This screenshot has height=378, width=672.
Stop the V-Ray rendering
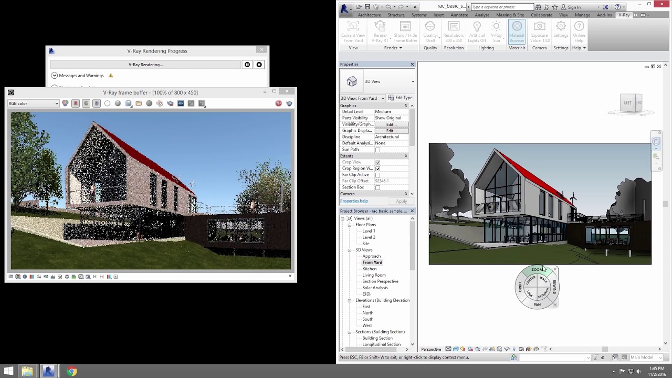[x=259, y=65]
